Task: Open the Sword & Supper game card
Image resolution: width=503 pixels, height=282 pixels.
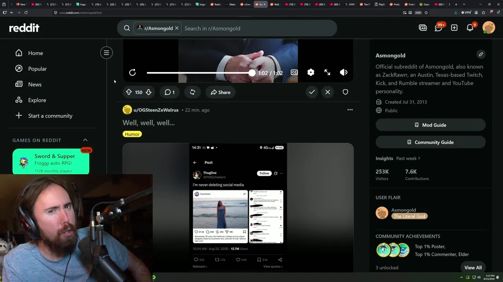Action: coord(51,161)
